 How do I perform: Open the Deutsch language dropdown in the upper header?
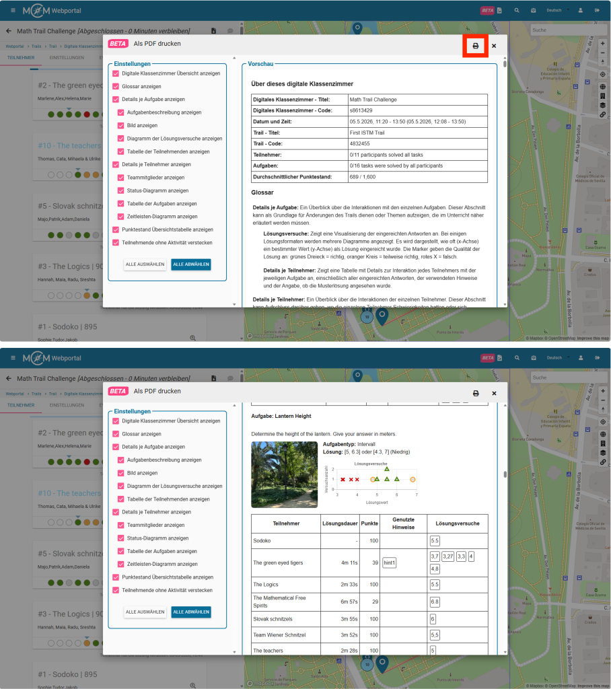tap(557, 10)
